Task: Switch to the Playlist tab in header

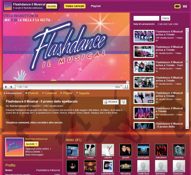Action: 95,6
